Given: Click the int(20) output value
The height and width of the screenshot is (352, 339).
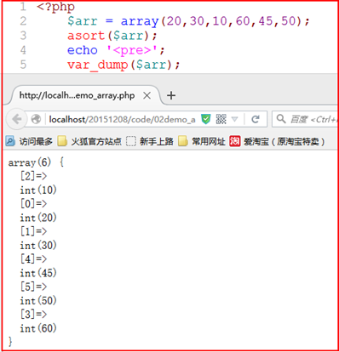Looking at the screenshot, I should click(x=38, y=218).
